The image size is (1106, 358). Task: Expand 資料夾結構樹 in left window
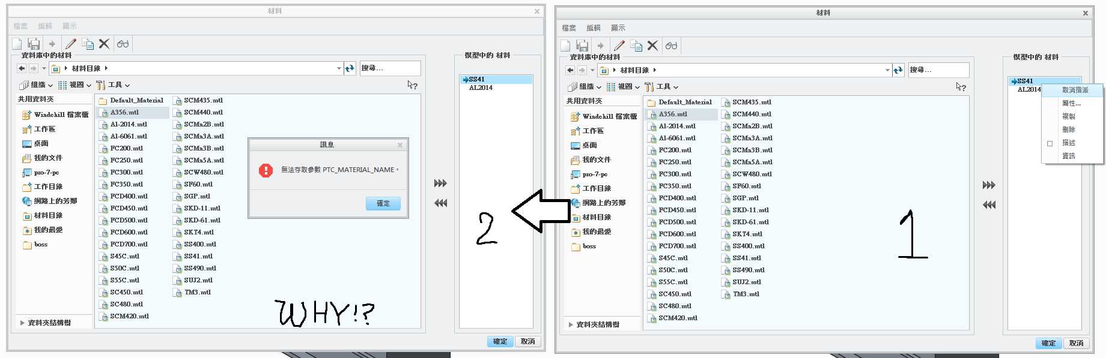pos(22,323)
